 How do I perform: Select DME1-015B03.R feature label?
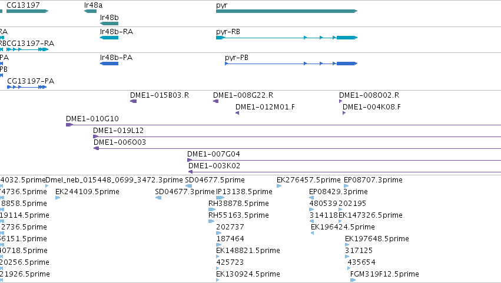pos(160,95)
